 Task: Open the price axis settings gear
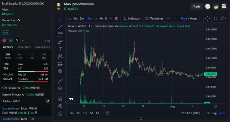click(215, 106)
